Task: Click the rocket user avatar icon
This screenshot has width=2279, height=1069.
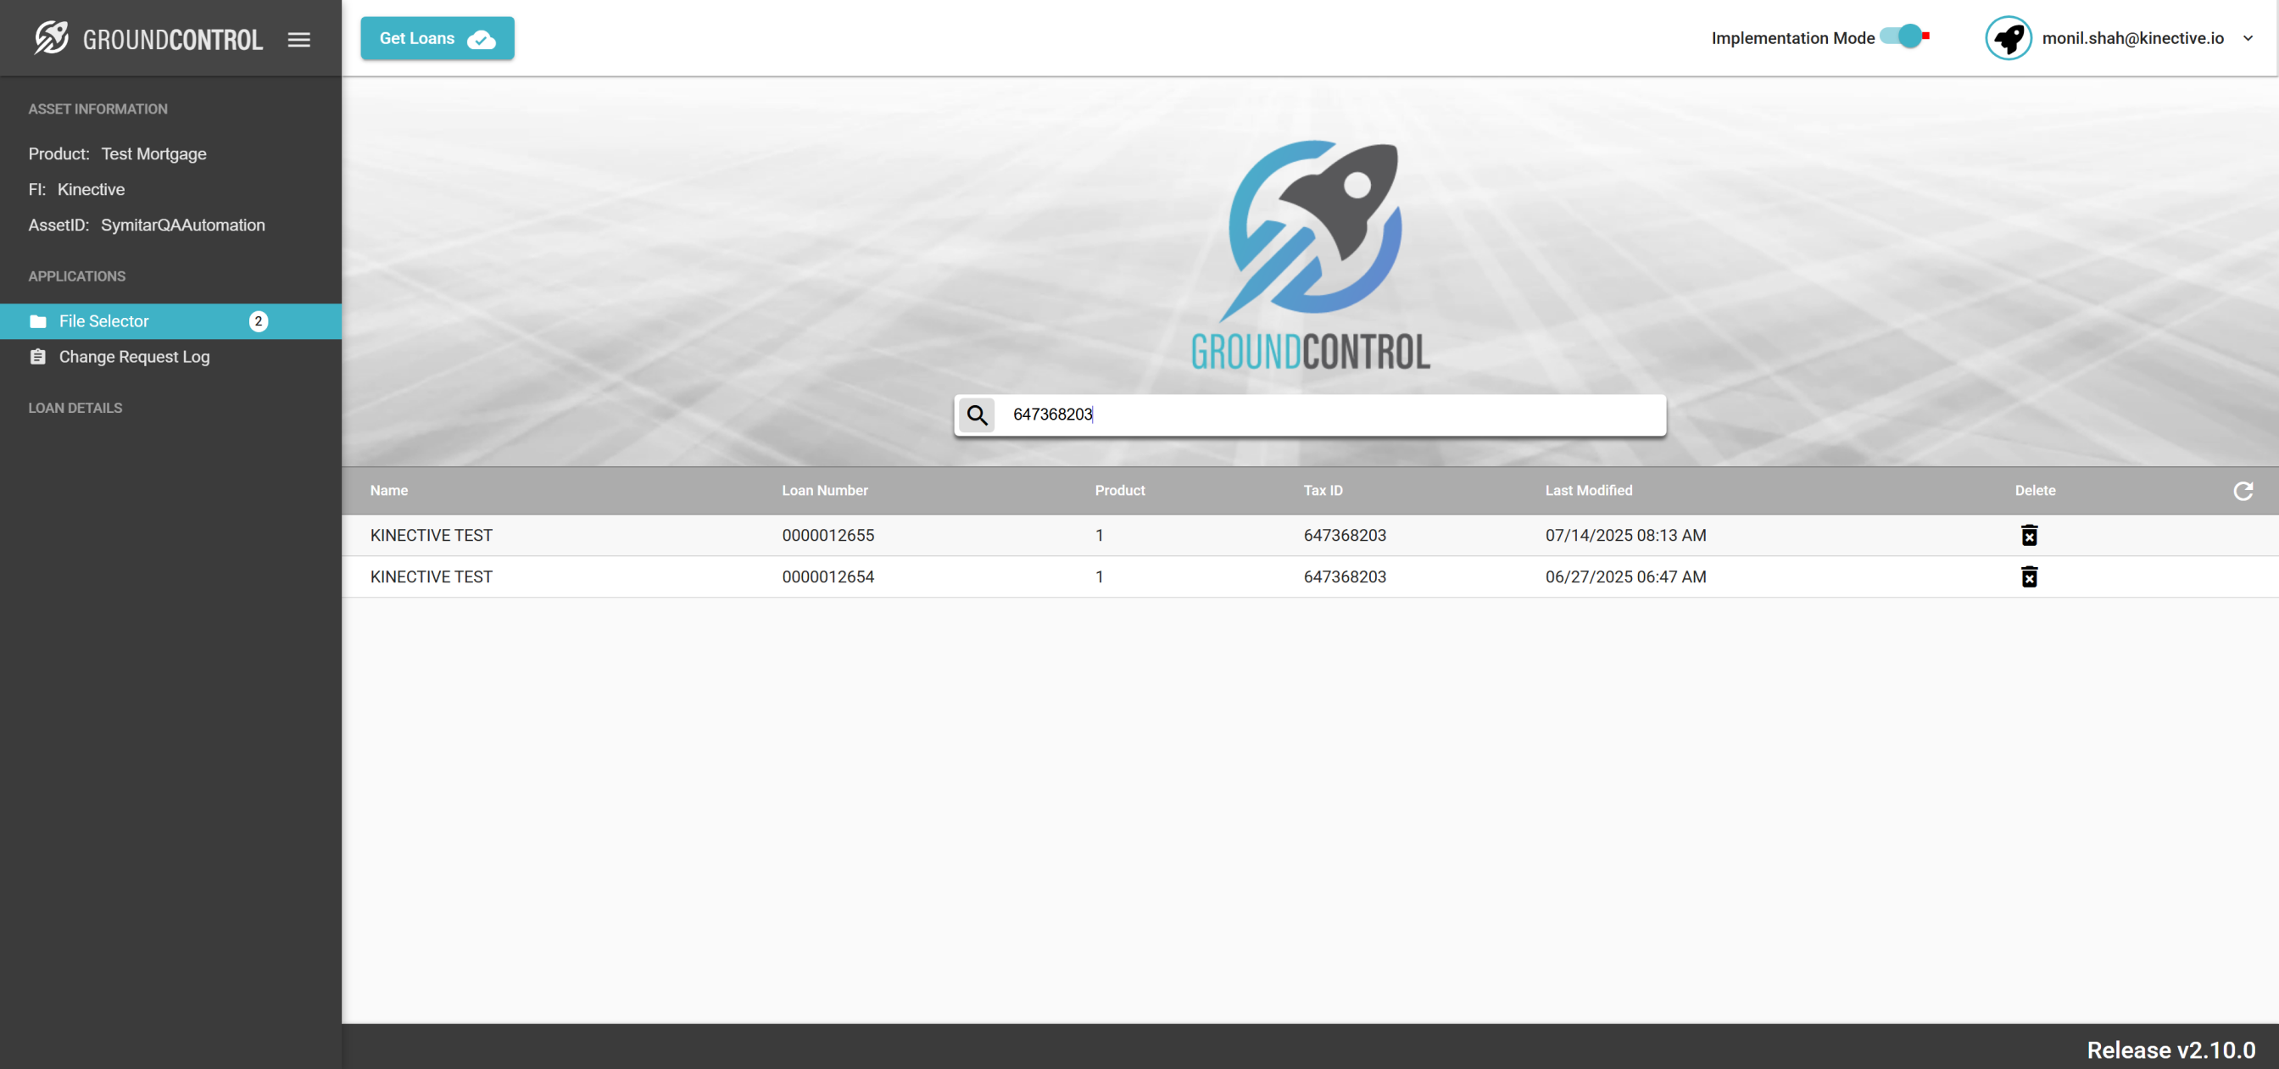Action: 2009,38
